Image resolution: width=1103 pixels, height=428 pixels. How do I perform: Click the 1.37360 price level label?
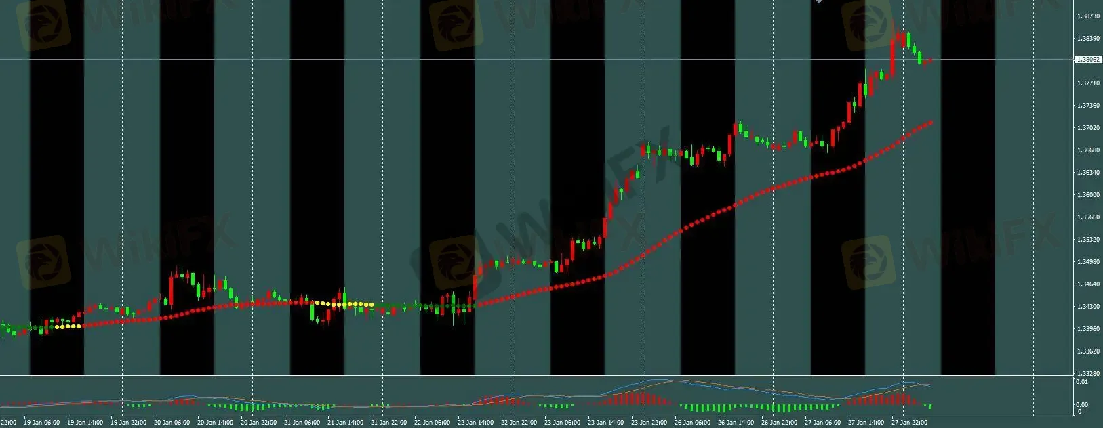1088,106
